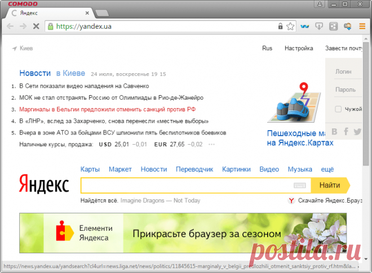Click Скачайте Яндекс.Браузер link
Viewport: 372px width, 273px height.
pyautogui.click(x=330, y=201)
